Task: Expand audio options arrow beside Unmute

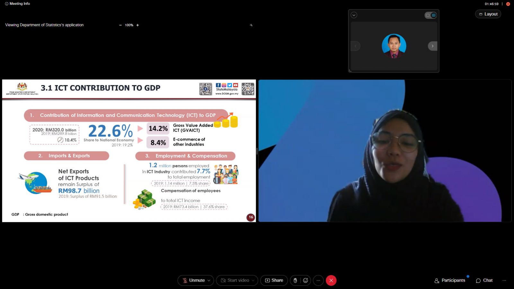Action: point(209,280)
